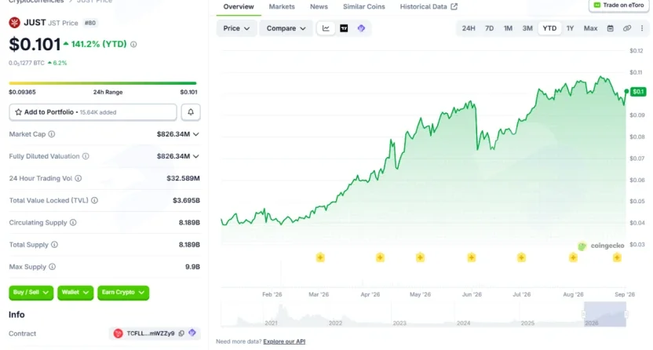Show Market Cap info tooltip
This screenshot has width=653, height=350.
pos(52,134)
